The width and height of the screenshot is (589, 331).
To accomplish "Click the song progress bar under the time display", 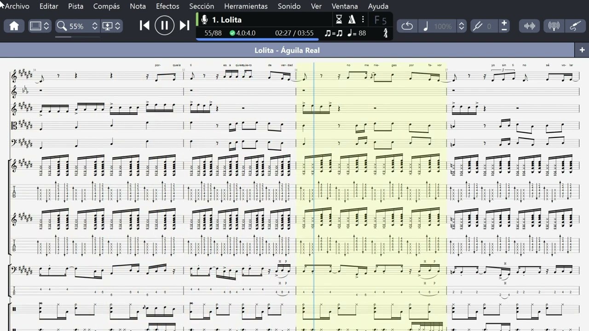I will click(x=294, y=40).
